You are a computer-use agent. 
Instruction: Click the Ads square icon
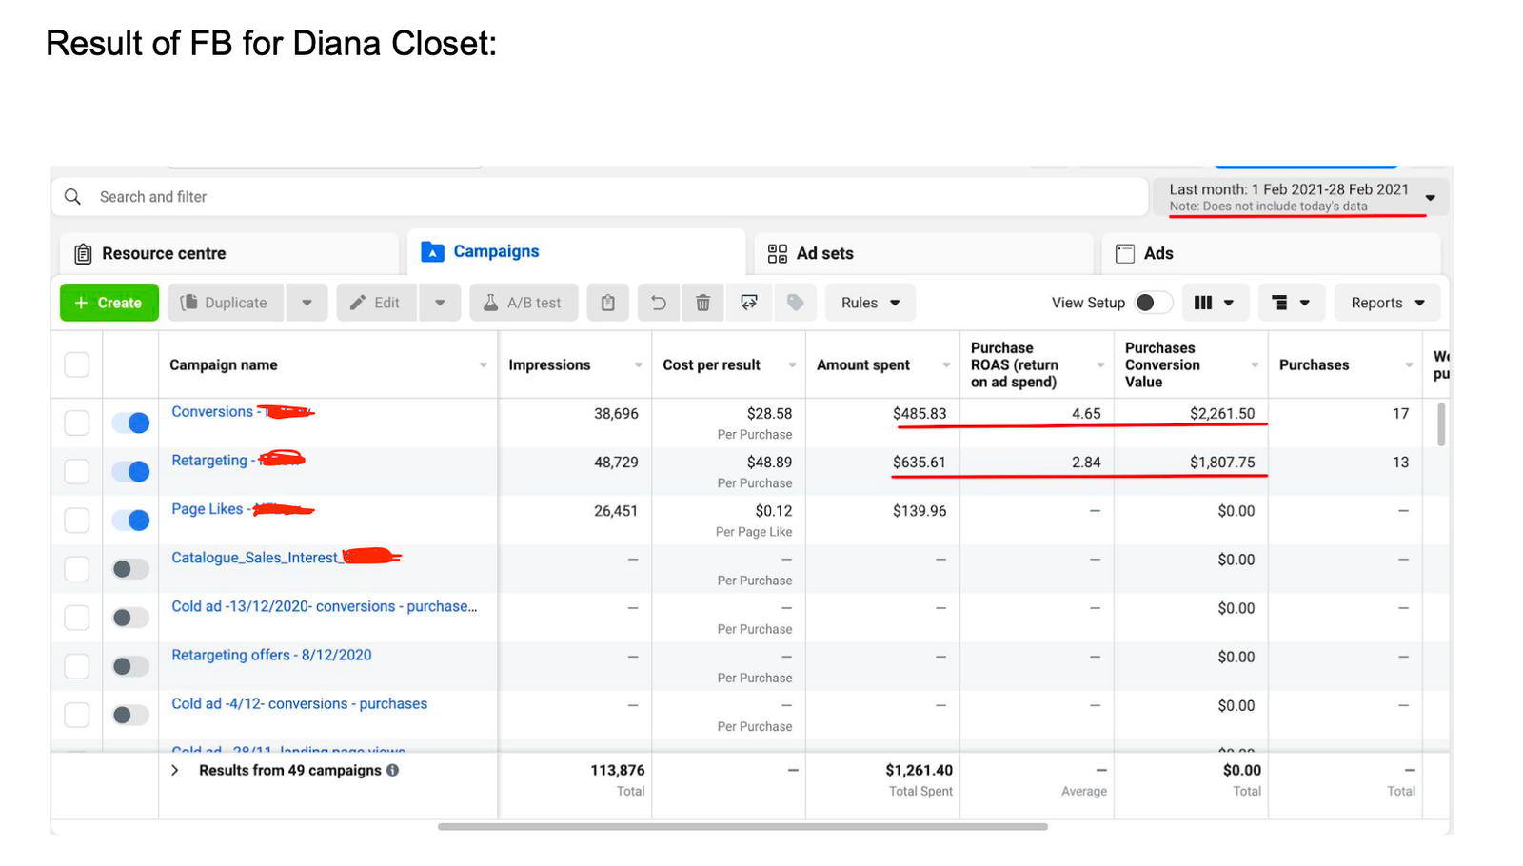pos(1125,253)
